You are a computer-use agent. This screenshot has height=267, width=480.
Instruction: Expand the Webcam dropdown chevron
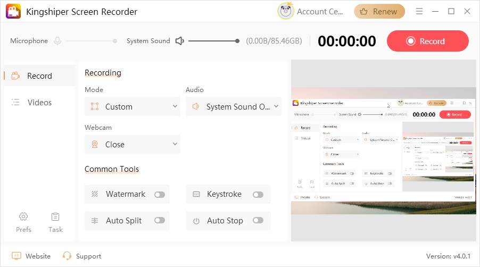pyautogui.click(x=175, y=144)
